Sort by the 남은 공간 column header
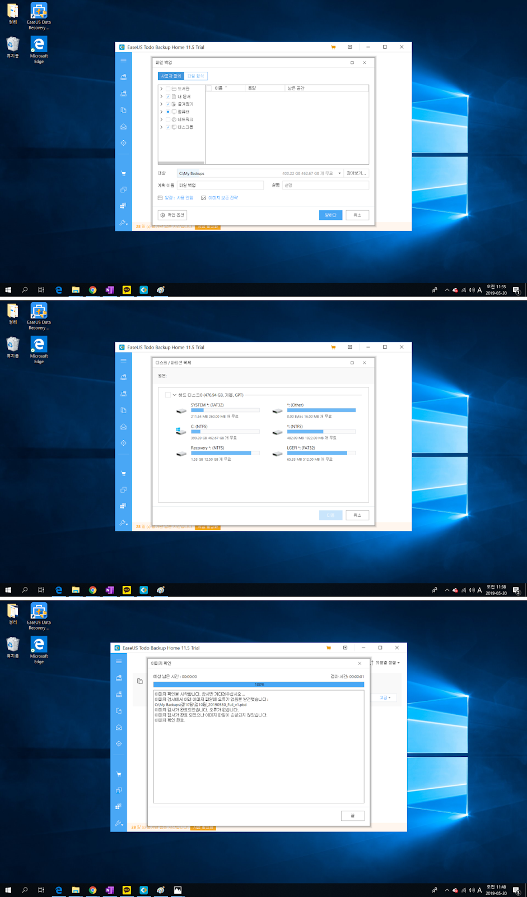This screenshot has width=527, height=897. pyautogui.click(x=327, y=88)
